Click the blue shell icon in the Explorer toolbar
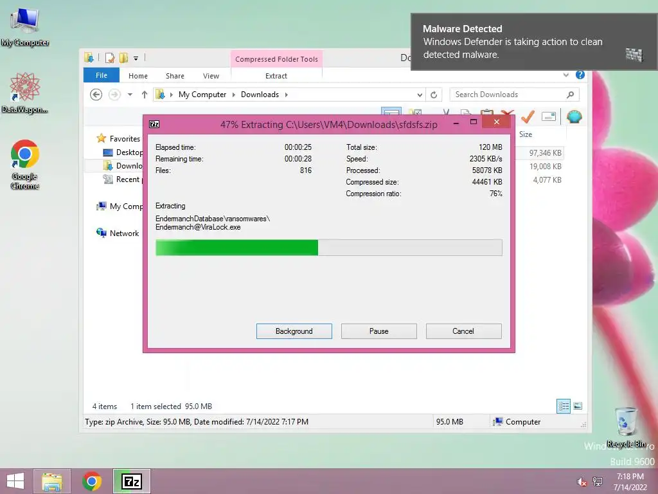This screenshot has height=494, width=658. (x=574, y=116)
